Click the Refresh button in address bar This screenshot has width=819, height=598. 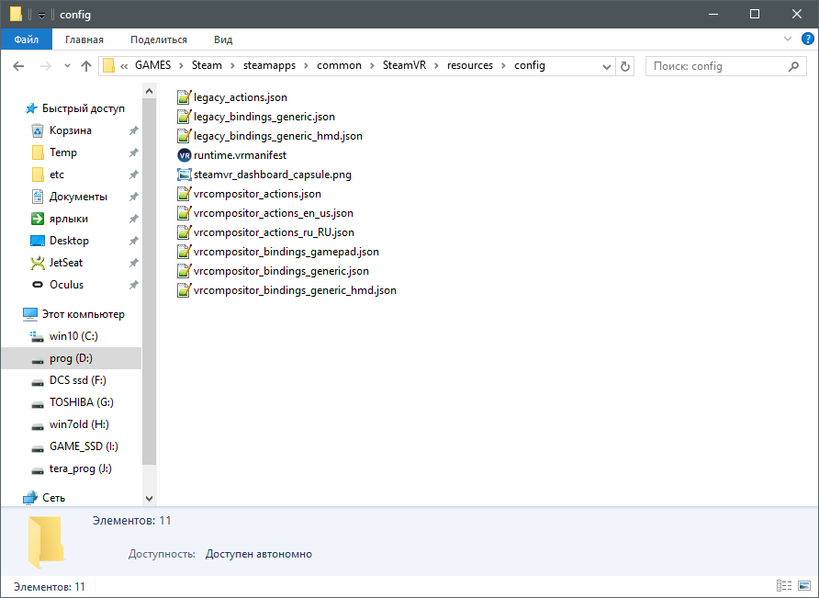(626, 66)
